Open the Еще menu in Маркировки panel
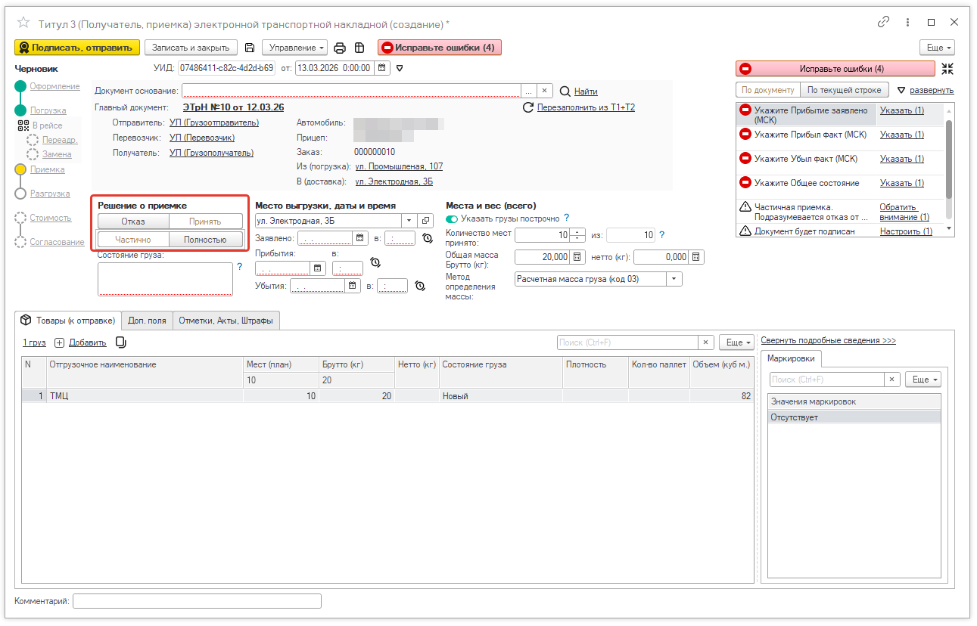Image resolution: width=977 pixels, height=626 pixels. click(x=923, y=380)
